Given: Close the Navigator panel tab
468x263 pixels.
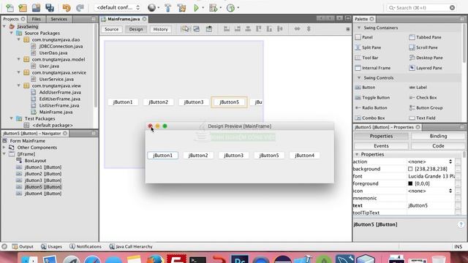Looking at the screenshot, I should click(x=65, y=133).
